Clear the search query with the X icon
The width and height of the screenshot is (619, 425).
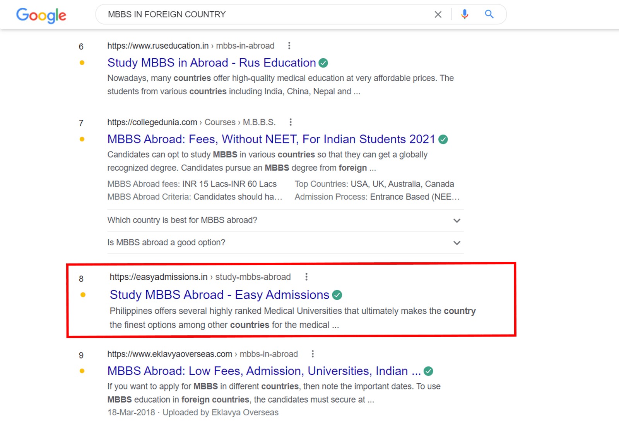coord(438,15)
